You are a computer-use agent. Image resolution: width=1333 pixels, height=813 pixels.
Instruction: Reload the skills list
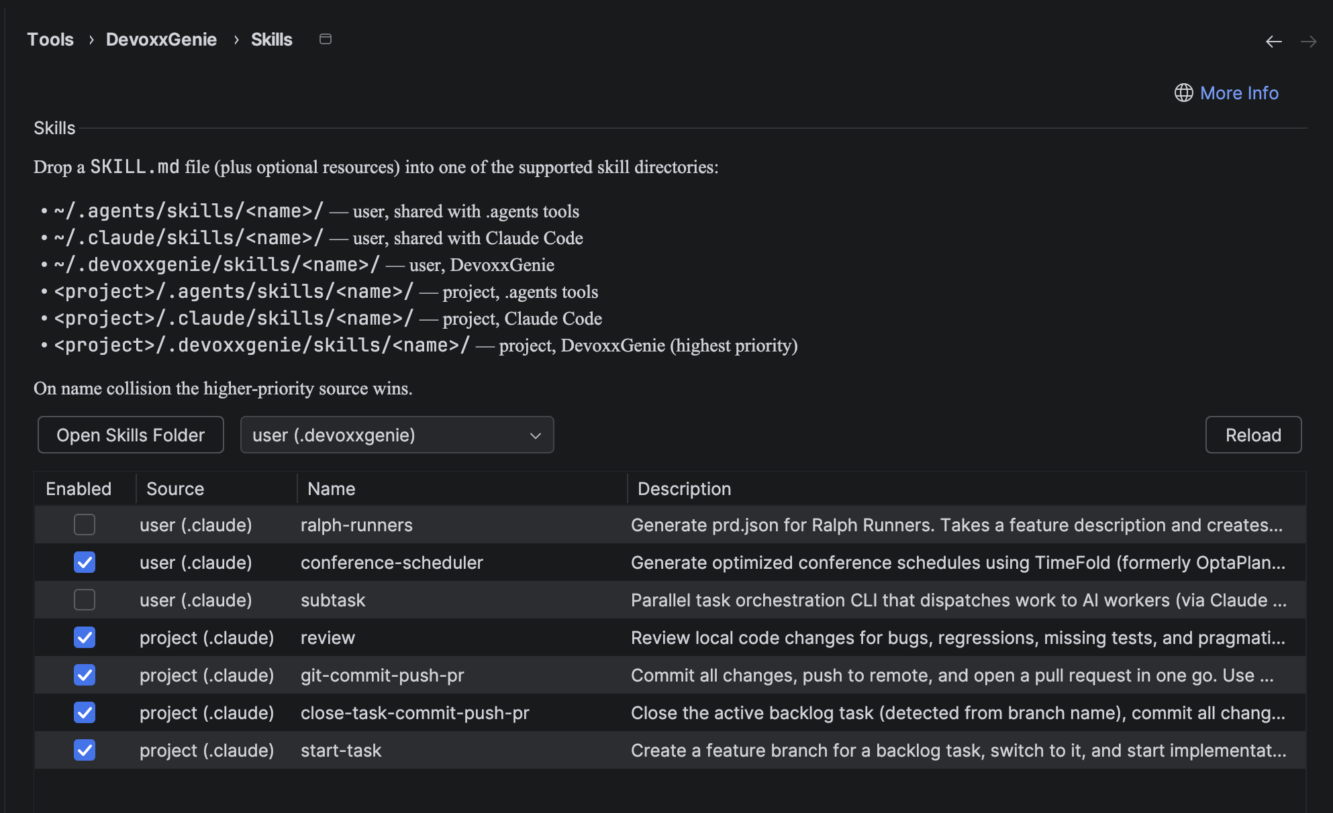click(x=1253, y=435)
